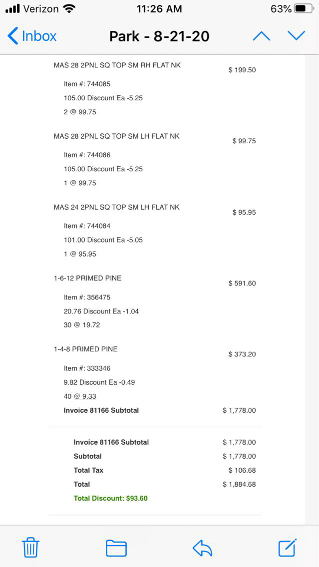Screen dimensions: 319x567
Task: Tap item number 356475
Action: click(87, 297)
